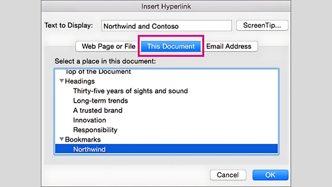This screenshot has height=187, width=332.
Task: Select the Responsibility heading
Action: tap(95, 130)
